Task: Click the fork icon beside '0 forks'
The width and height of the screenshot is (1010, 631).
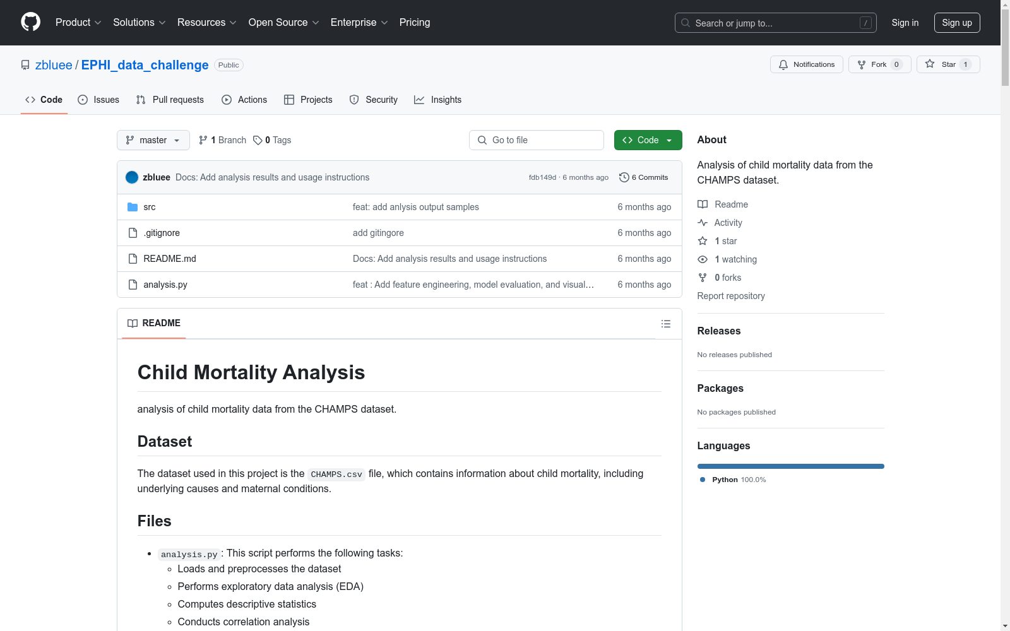Action: [703, 278]
